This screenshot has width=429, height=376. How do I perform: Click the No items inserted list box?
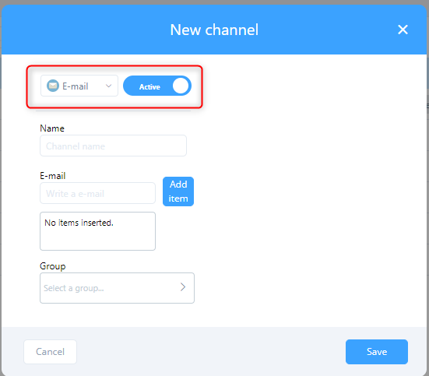coord(97,231)
